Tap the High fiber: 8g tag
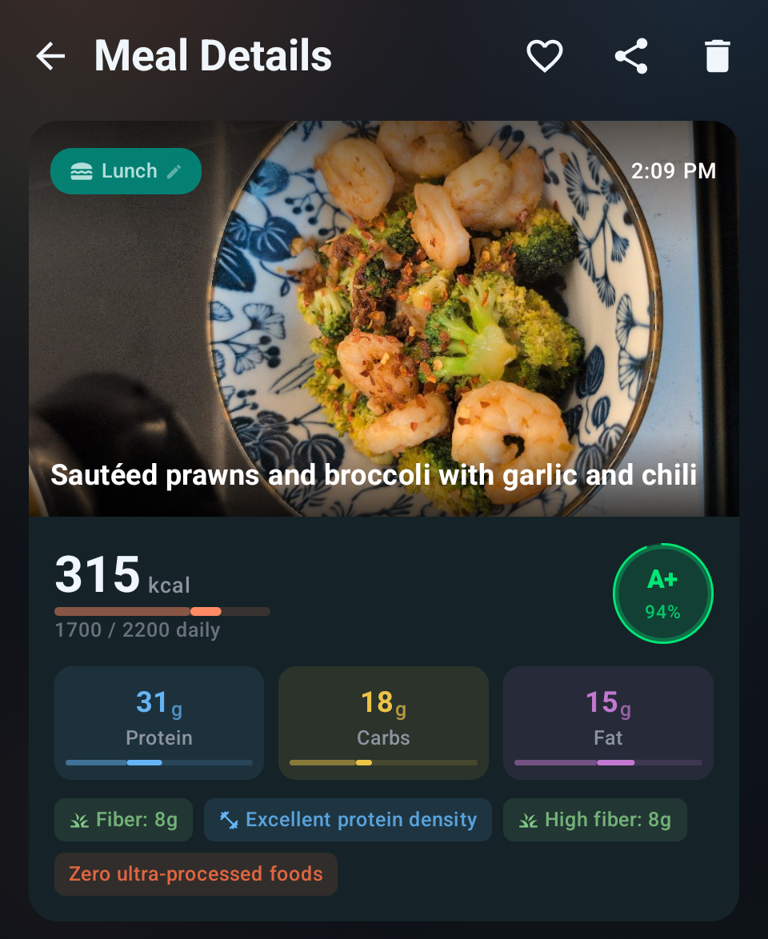768x939 pixels. pos(594,820)
